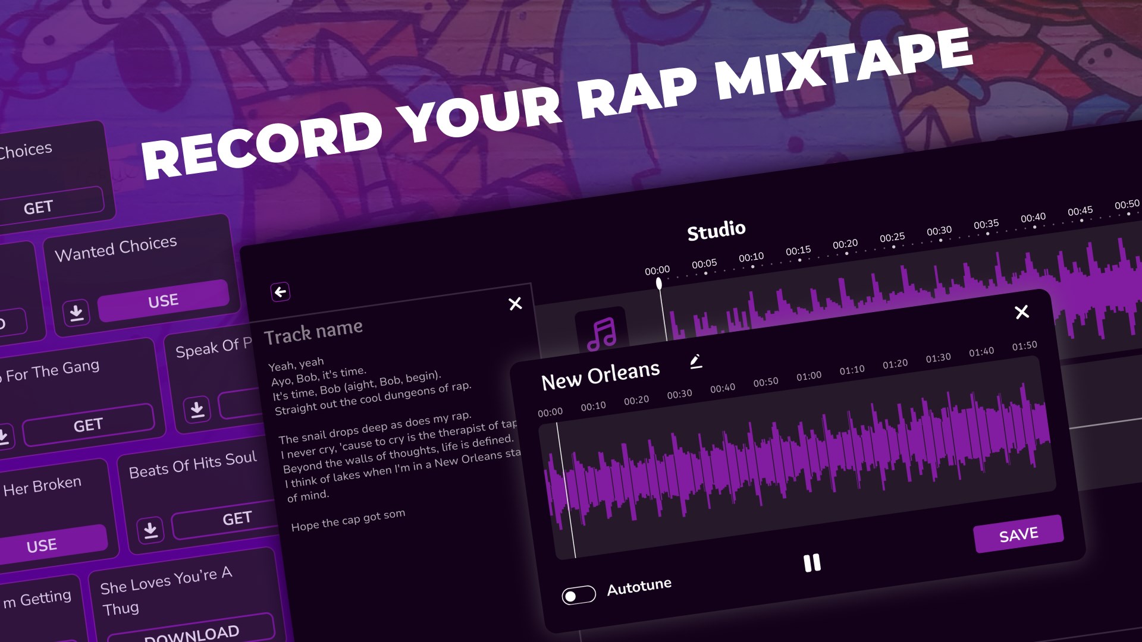The width and height of the screenshot is (1142, 642).
Task: Click the New Orleans waveform playhead line
Action: (x=566, y=491)
